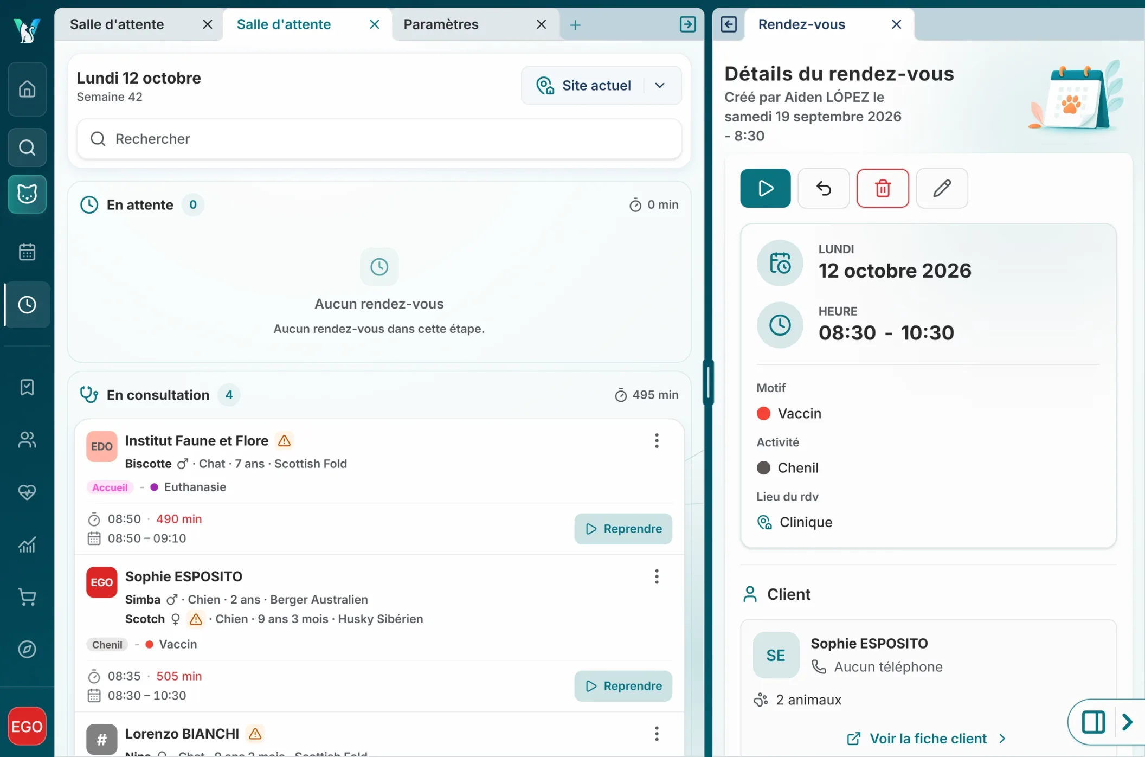Open the Voir la fiche client link

927,739
